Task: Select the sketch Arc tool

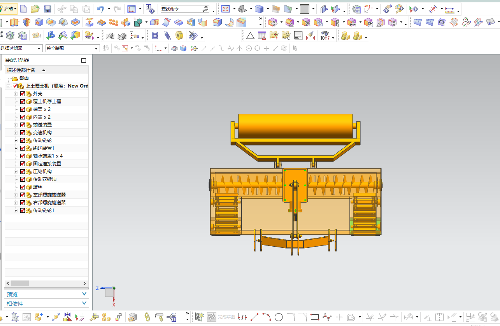Action: click(267, 317)
